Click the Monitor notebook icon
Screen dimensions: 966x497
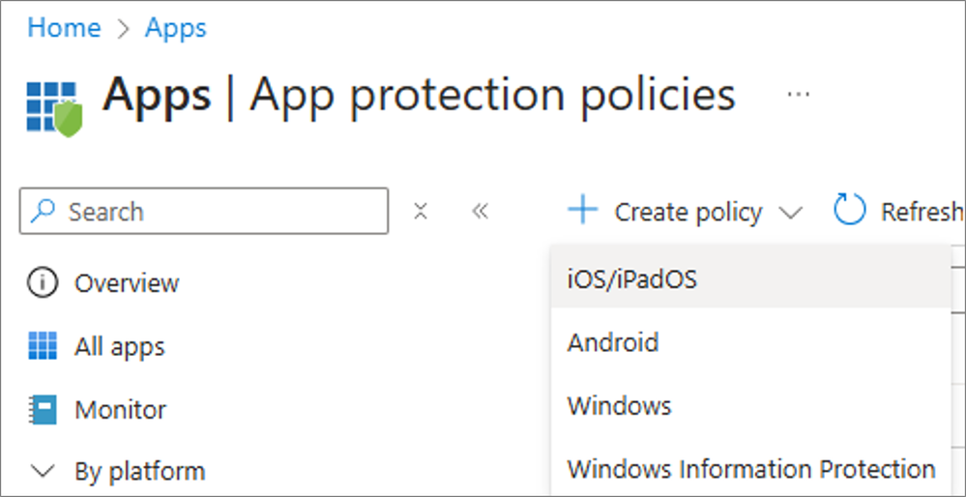[43, 410]
